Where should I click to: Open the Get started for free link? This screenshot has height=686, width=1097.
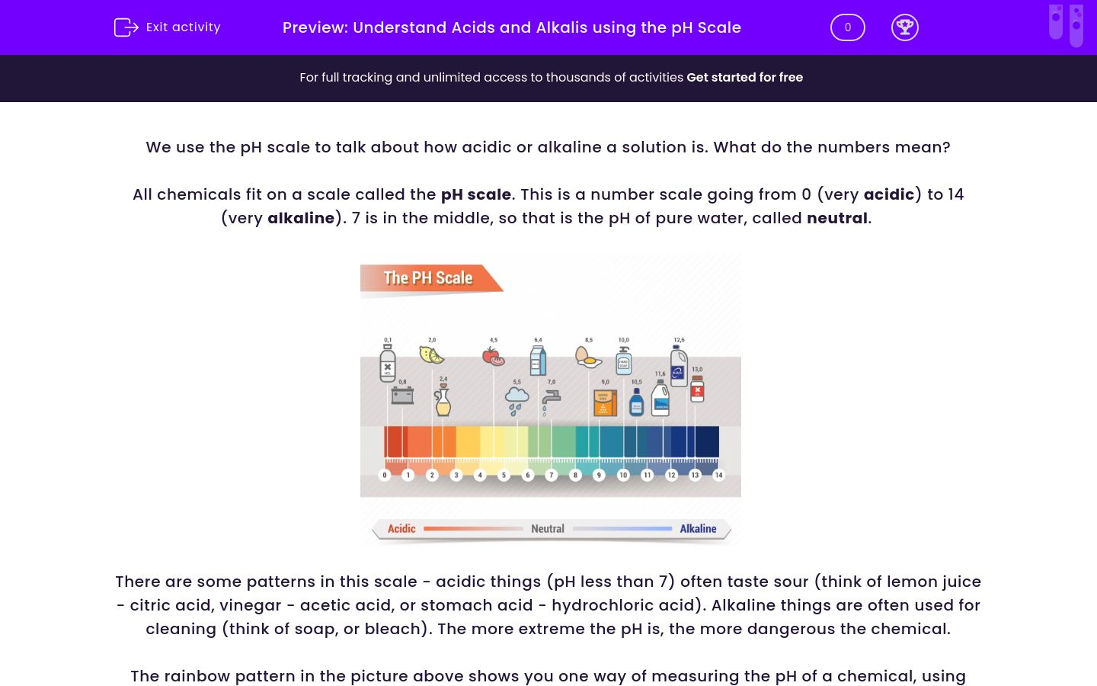[x=745, y=77]
